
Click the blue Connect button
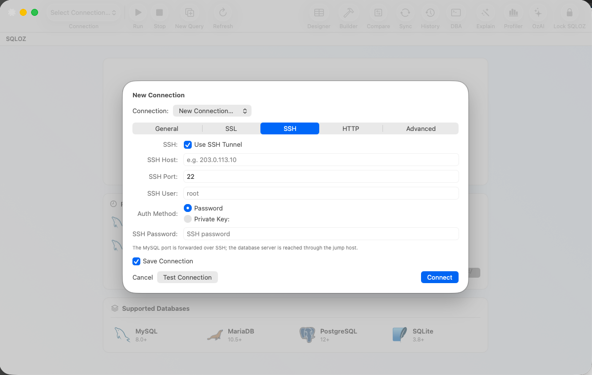tap(439, 277)
